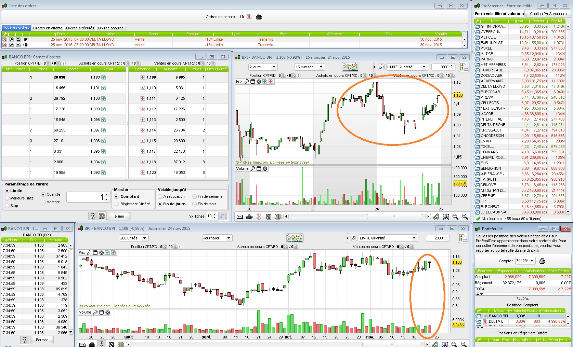The image size is (573, 347).
Task: Open the indicators chart icon in the daily chart
Action: click(x=295, y=238)
